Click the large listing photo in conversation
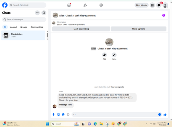Screen dimensions: 172x127 [109, 42]
